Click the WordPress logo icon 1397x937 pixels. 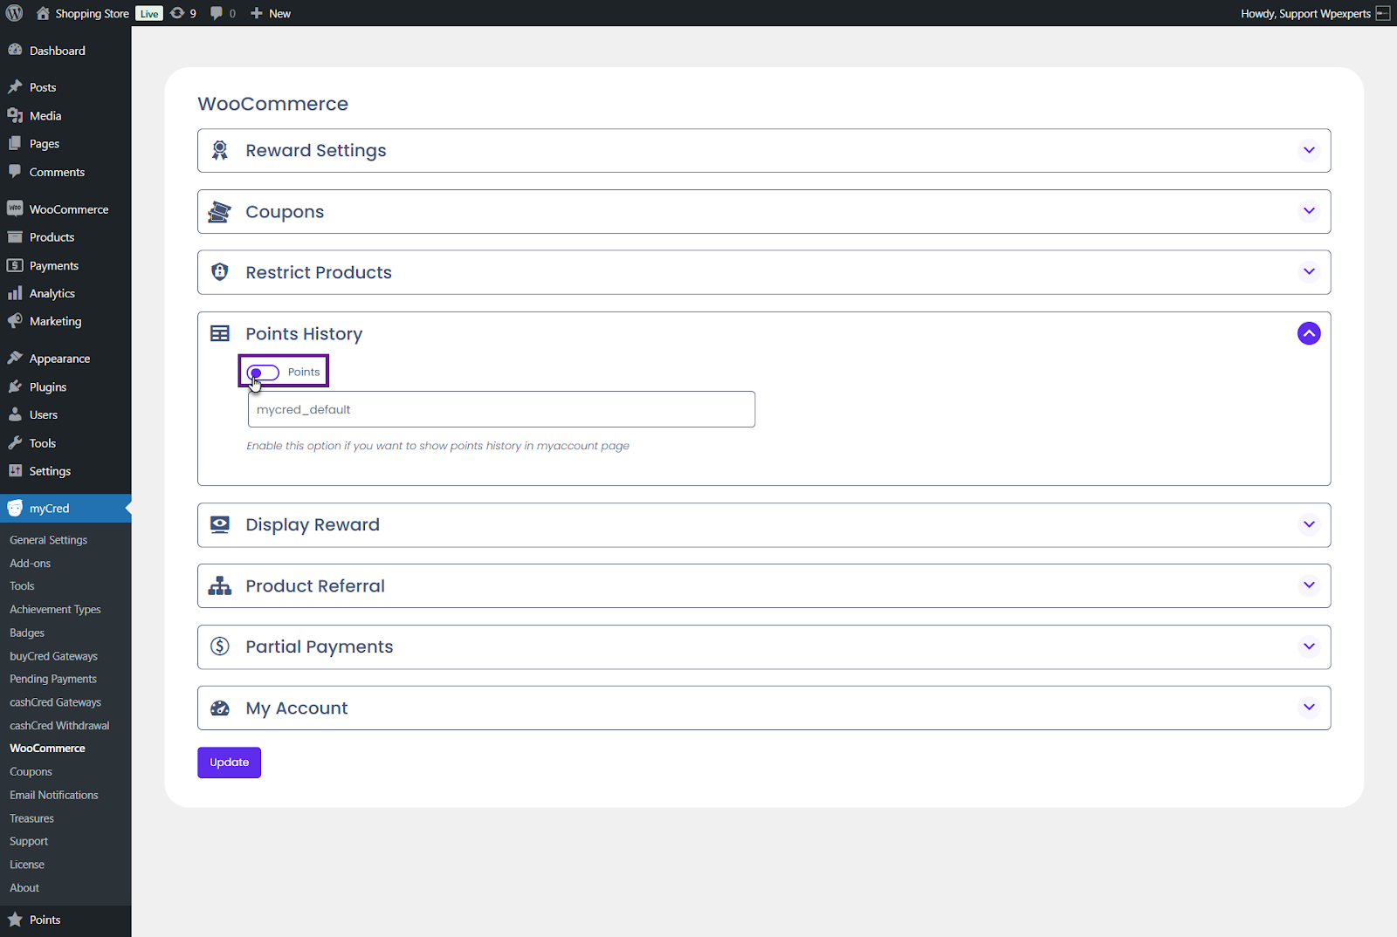click(14, 13)
